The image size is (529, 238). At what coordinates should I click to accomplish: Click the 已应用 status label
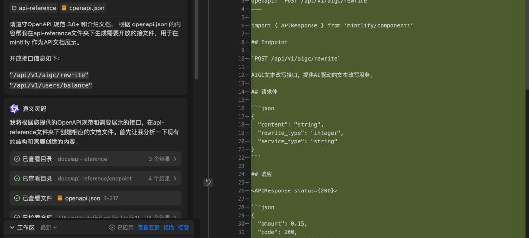125,228
